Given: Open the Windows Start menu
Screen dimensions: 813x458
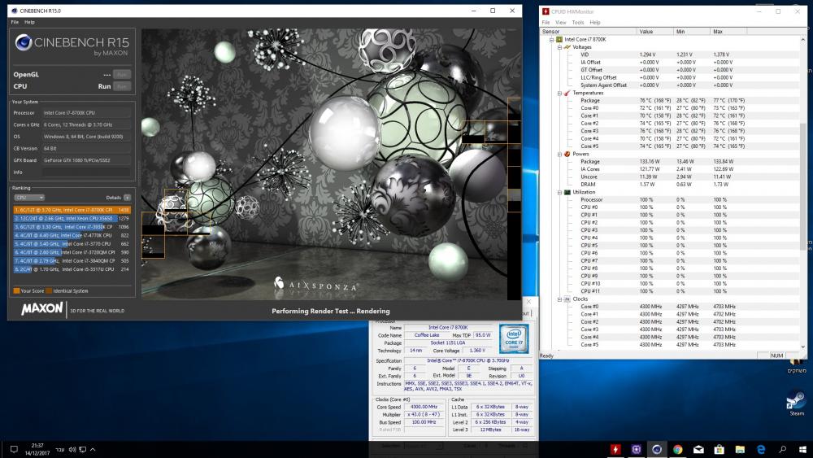Looking at the screenshot, I should click(x=802, y=449).
